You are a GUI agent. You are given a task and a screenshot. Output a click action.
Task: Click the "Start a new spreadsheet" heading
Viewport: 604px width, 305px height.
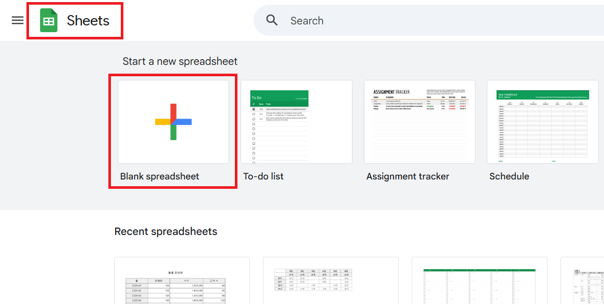pos(180,61)
